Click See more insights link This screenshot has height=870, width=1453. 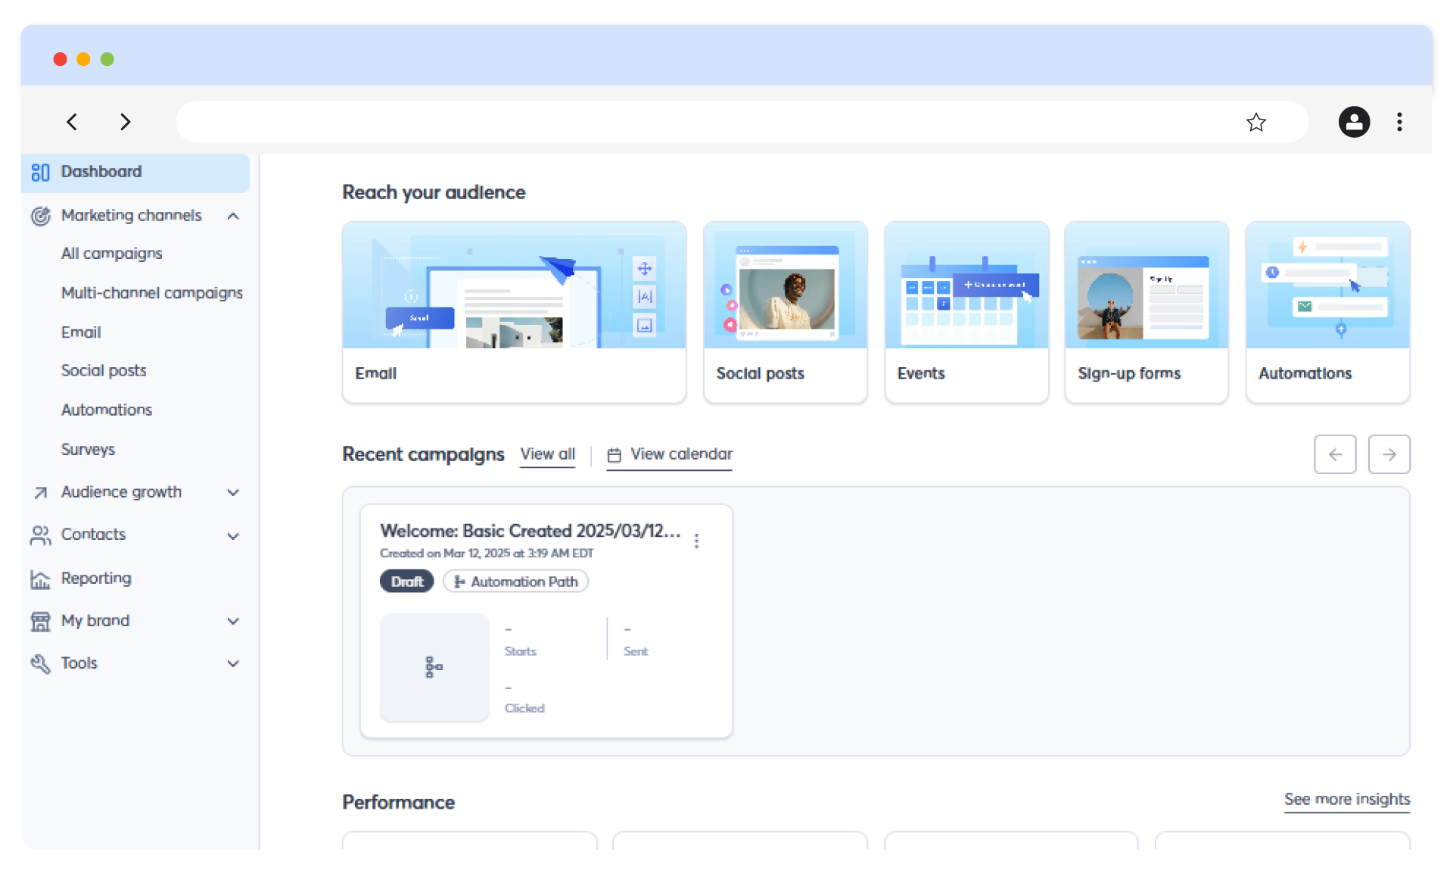pyautogui.click(x=1346, y=800)
